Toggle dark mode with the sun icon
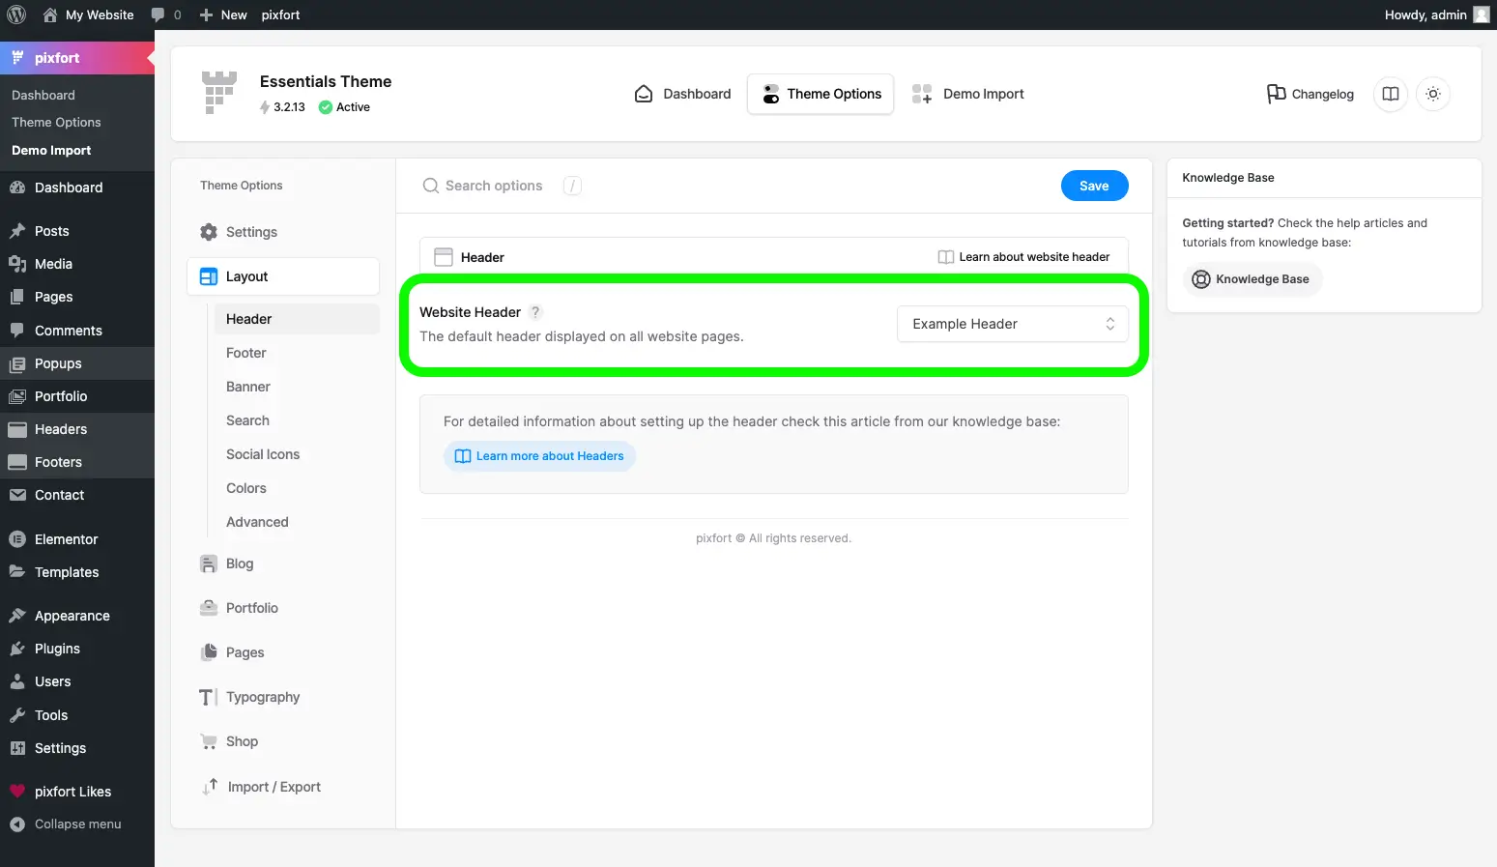 click(1433, 94)
